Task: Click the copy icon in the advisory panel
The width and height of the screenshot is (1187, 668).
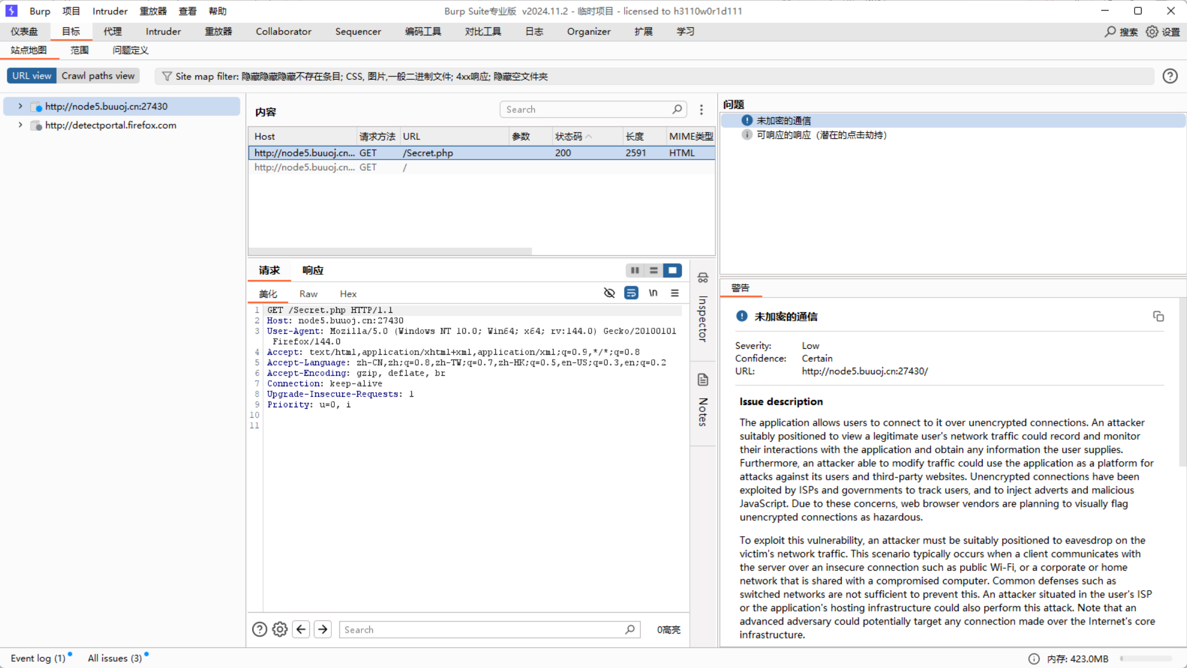Action: (1158, 316)
